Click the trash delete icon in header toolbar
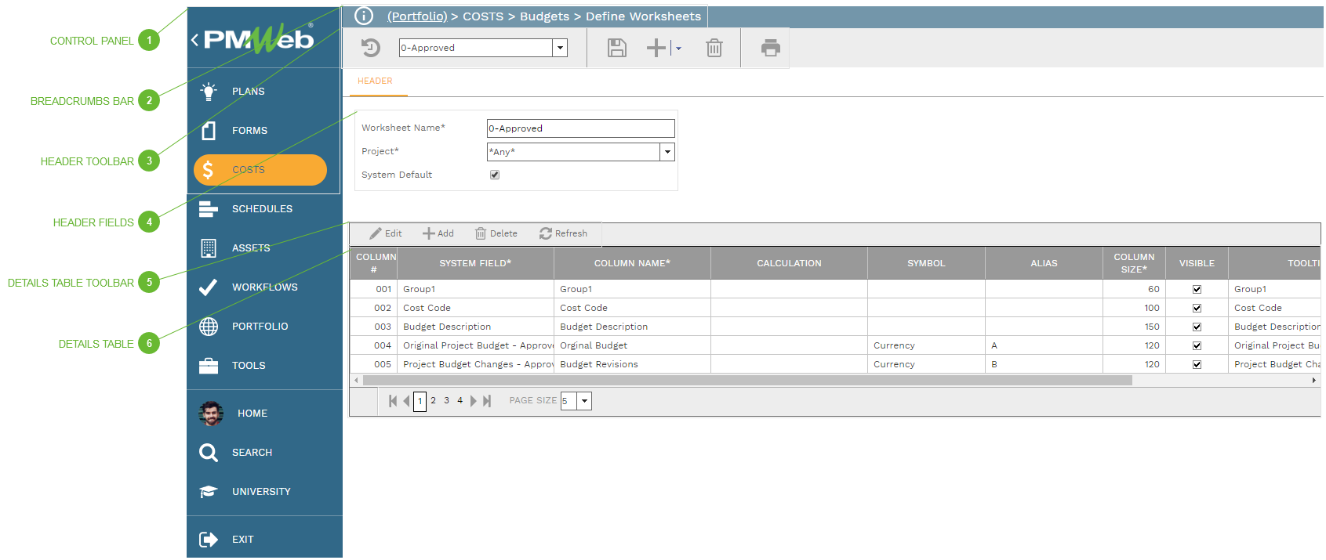 coord(714,49)
